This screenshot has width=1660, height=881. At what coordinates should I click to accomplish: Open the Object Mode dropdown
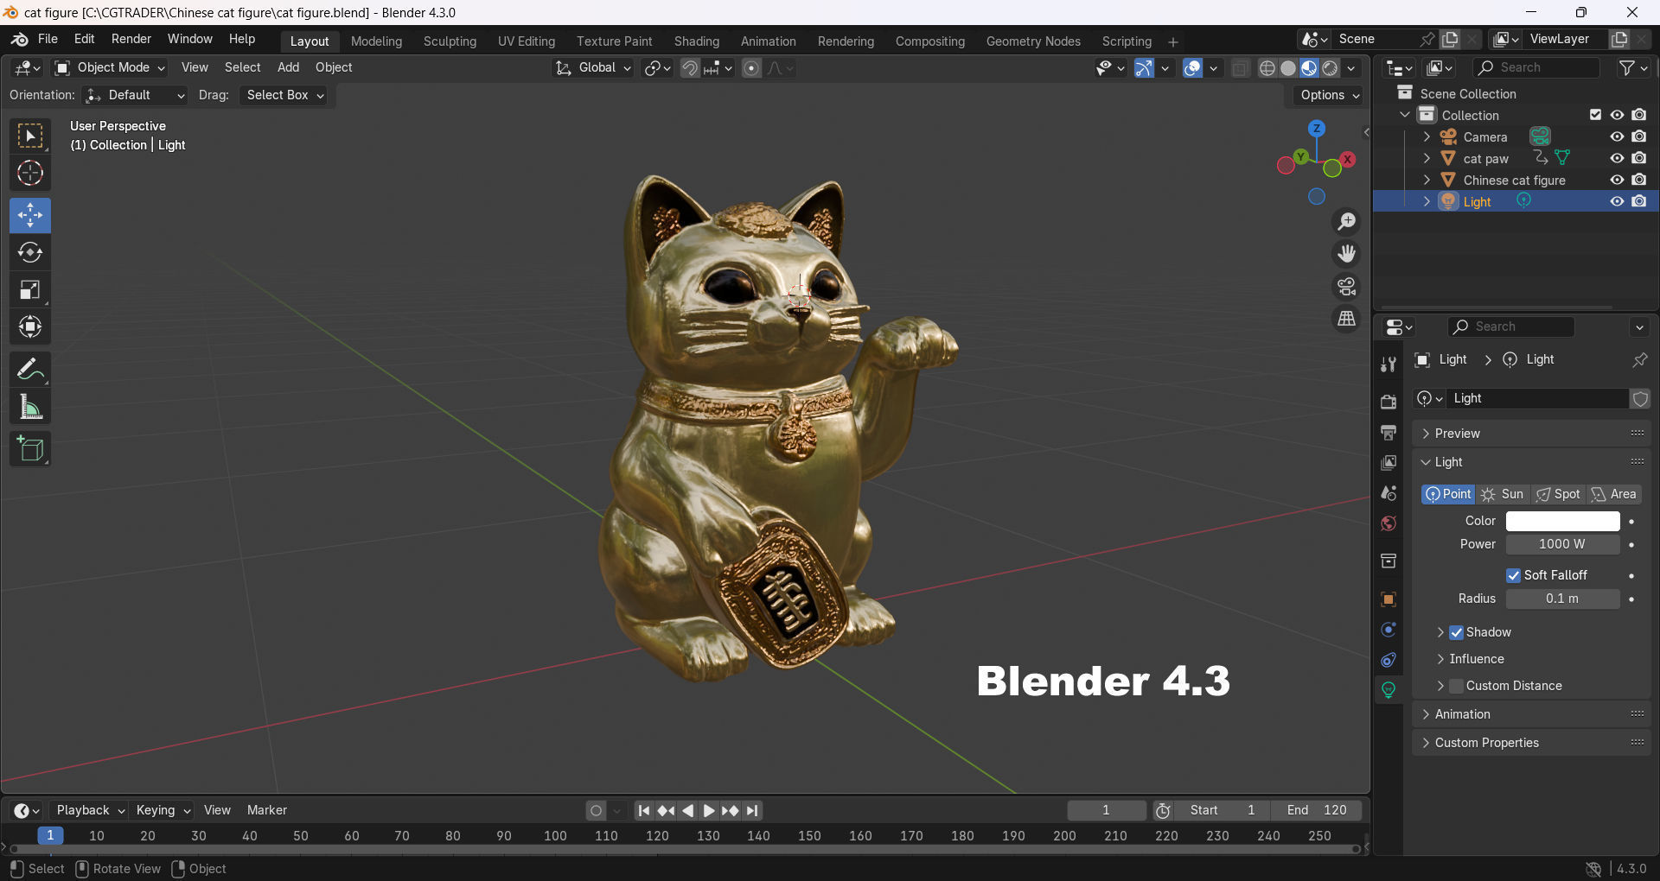click(110, 67)
